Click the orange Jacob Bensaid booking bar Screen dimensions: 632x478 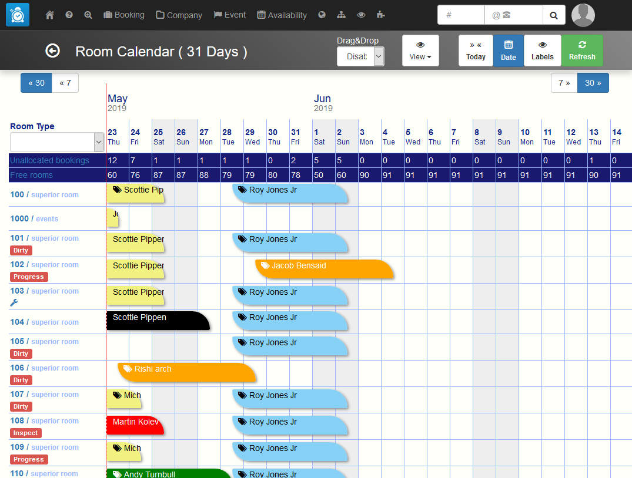(323, 268)
